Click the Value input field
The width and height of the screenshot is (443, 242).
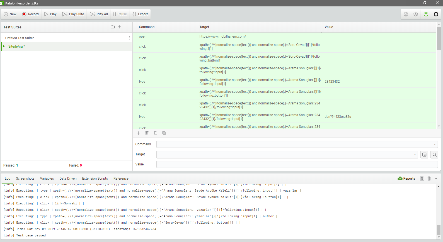coord(297,164)
